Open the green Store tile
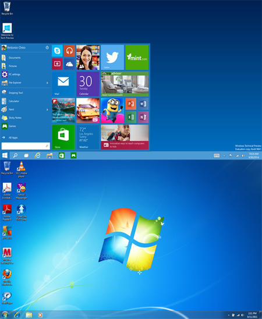The height and width of the screenshot is (319, 262). (63, 137)
